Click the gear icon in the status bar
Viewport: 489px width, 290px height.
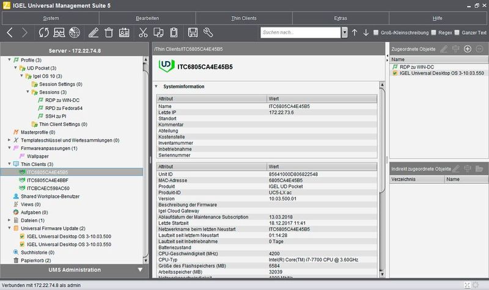(476, 285)
